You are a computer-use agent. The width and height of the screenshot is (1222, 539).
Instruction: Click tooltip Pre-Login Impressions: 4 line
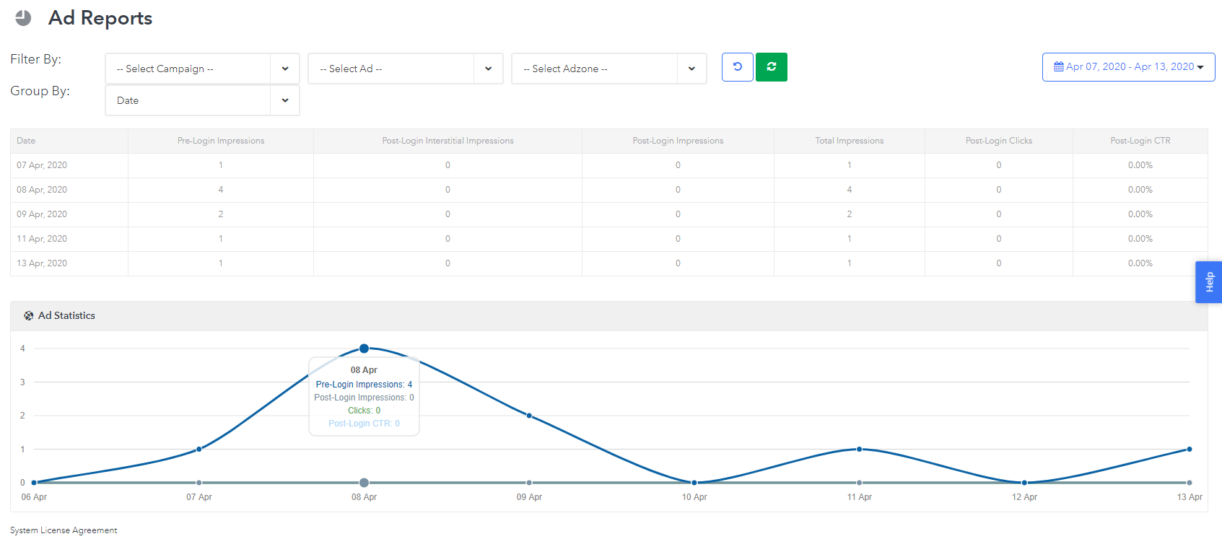tap(364, 385)
